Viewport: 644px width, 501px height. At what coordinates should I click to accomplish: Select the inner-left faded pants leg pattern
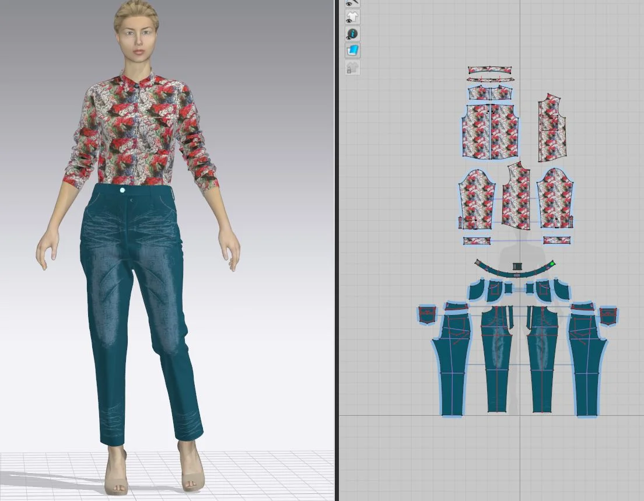[x=496, y=359]
